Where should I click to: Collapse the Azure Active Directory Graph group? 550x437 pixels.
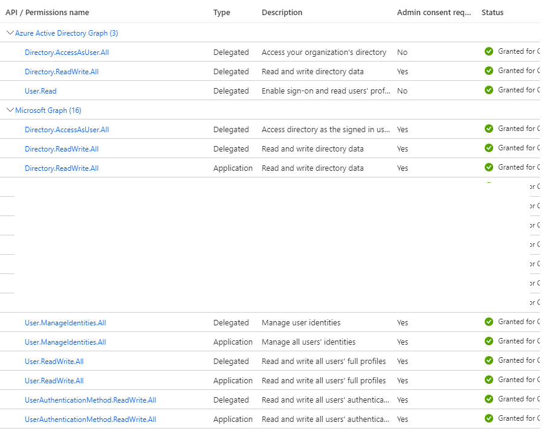pyautogui.click(x=10, y=33)
